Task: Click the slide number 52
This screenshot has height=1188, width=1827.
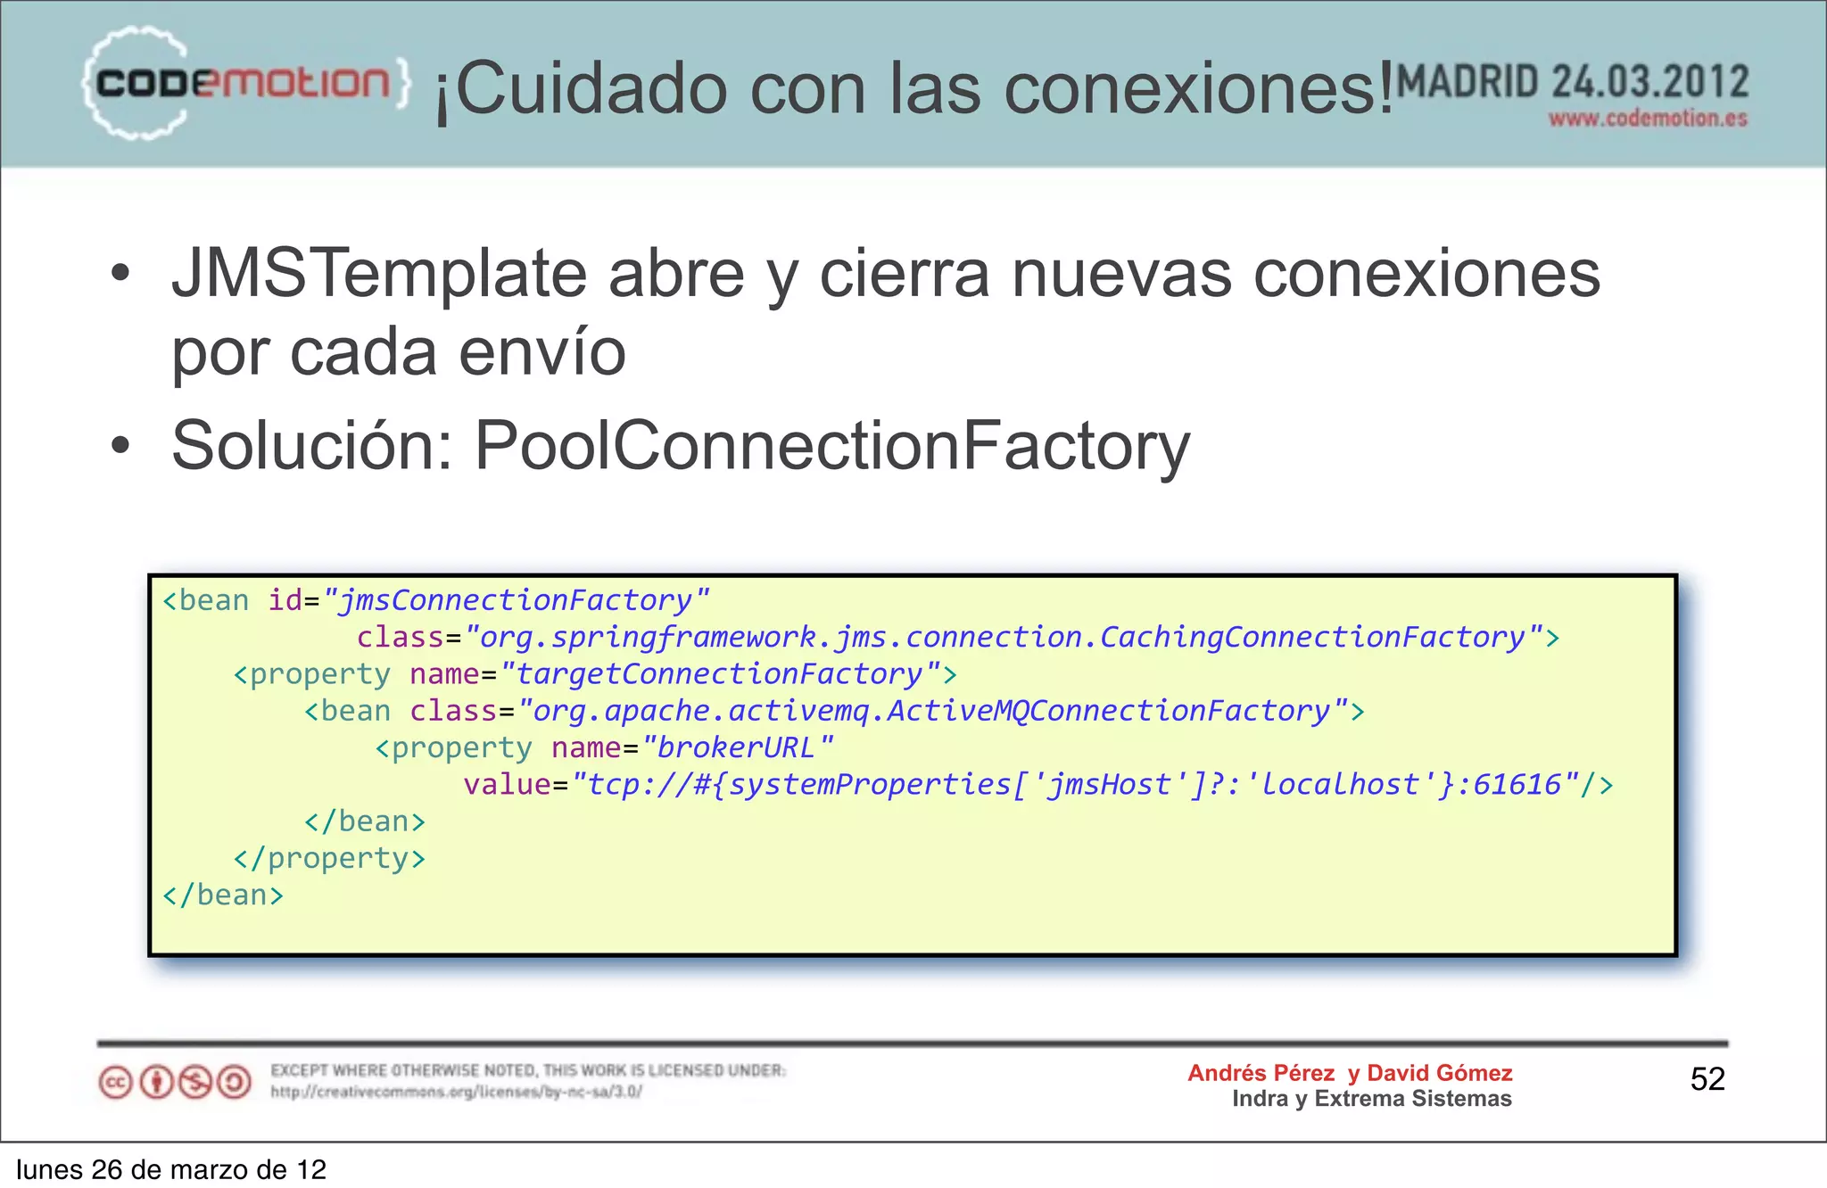Action: pyautogui.click(x=1707, y=1080)
